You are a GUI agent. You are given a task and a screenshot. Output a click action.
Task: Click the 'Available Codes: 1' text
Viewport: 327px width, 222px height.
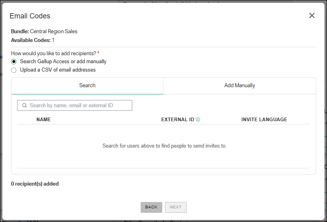pos(33,40)
